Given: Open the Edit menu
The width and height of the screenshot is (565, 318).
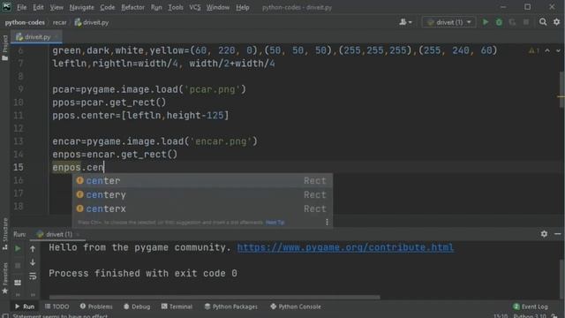Looking at the screenshot, I should pos(38,7).
